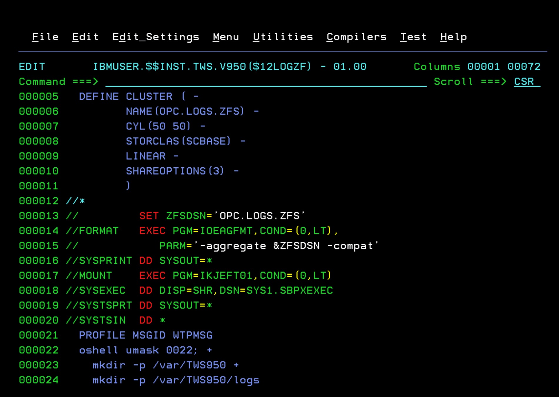Viewport: 559px width, 397px height.
Task: Open the File menu
Action: (x=45, y=37)
